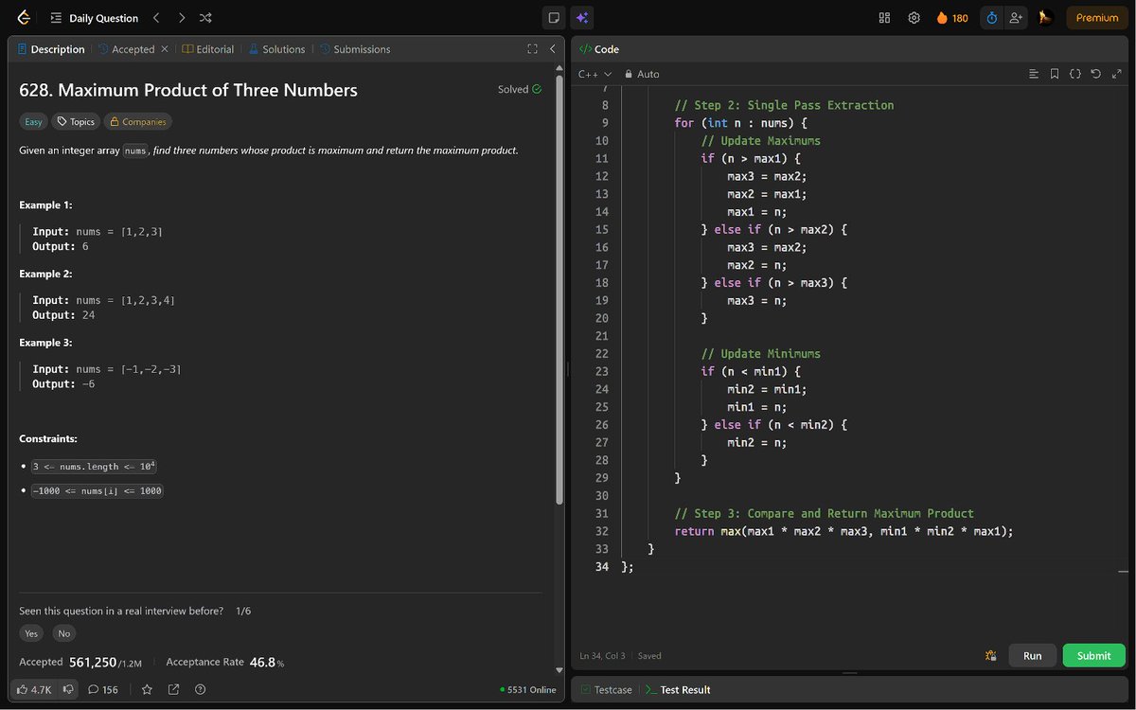Switch to the Description tab
Screen dimensions: 1136x710
pyautogui.click(x=50, y=49)
